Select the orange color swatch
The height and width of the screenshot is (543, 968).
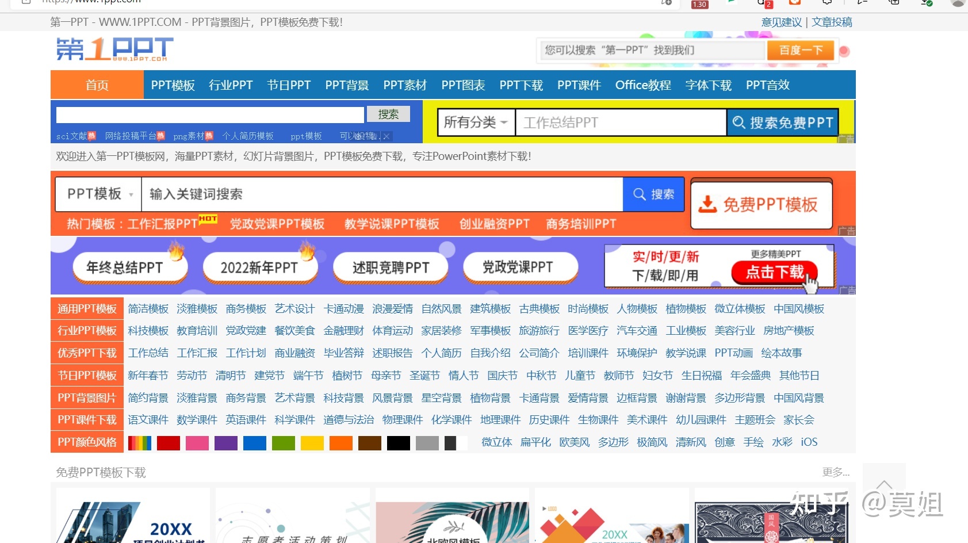pyautogui.click(x=341, y=443)
